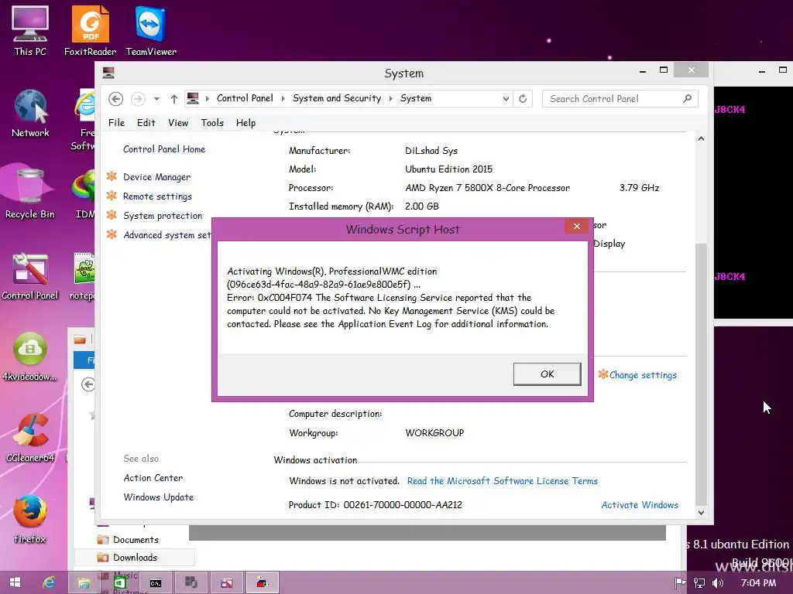
Task: Open Device Manager link
Action: coord(156,177)
